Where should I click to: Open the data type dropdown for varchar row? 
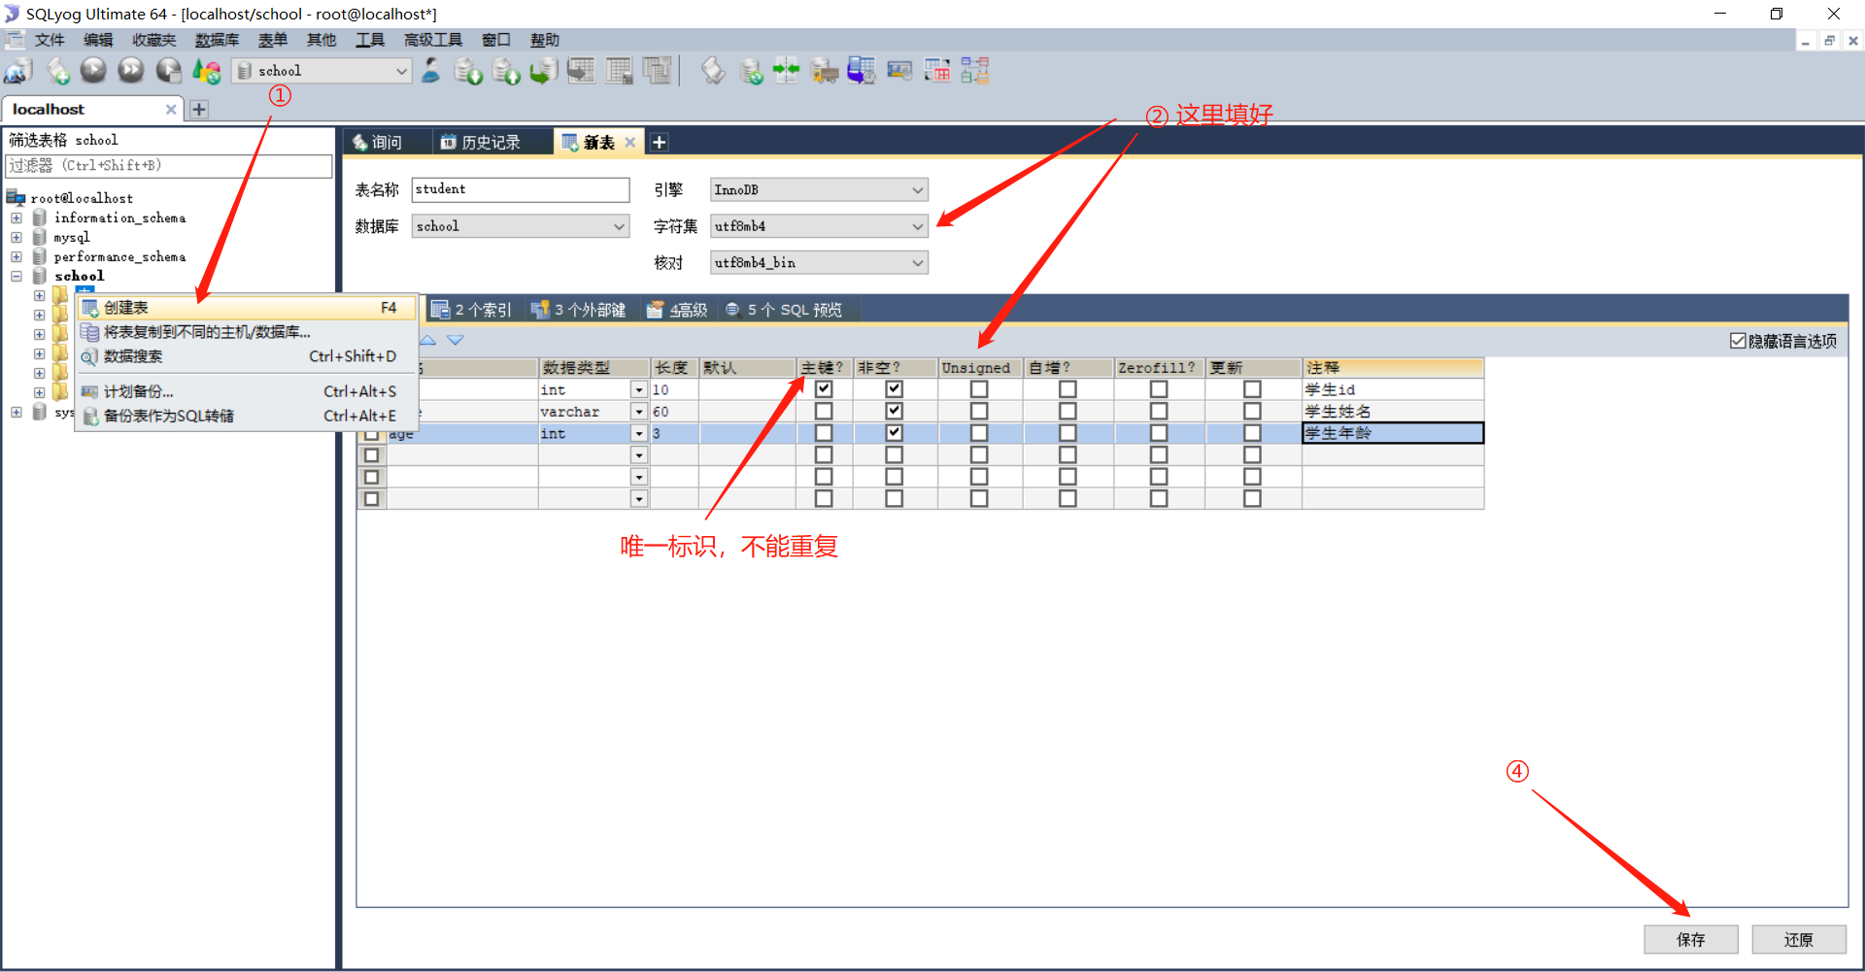point(639,412)
